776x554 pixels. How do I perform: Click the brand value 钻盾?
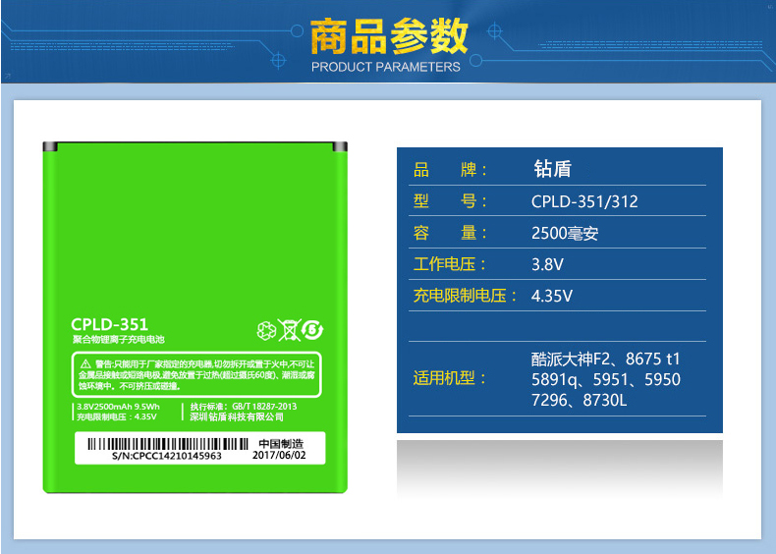[x=551, y=169]
